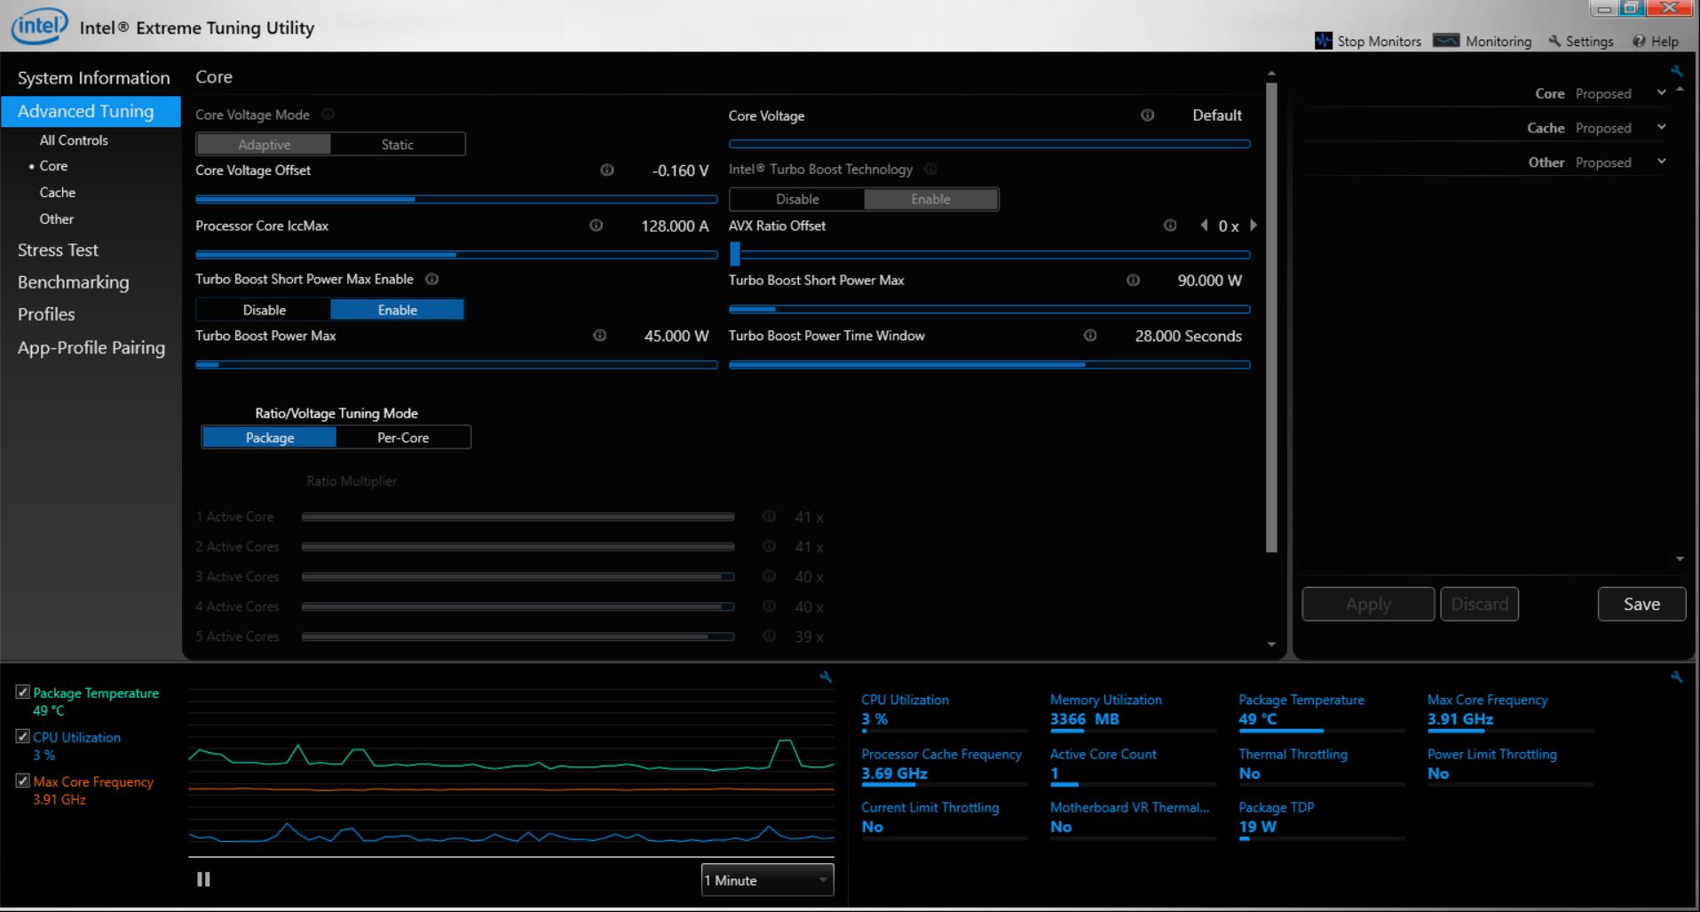Click info icon beside Turbo Boost Short Power Max 90 W
The image size is (1700, 912).
click(1134, 280)
